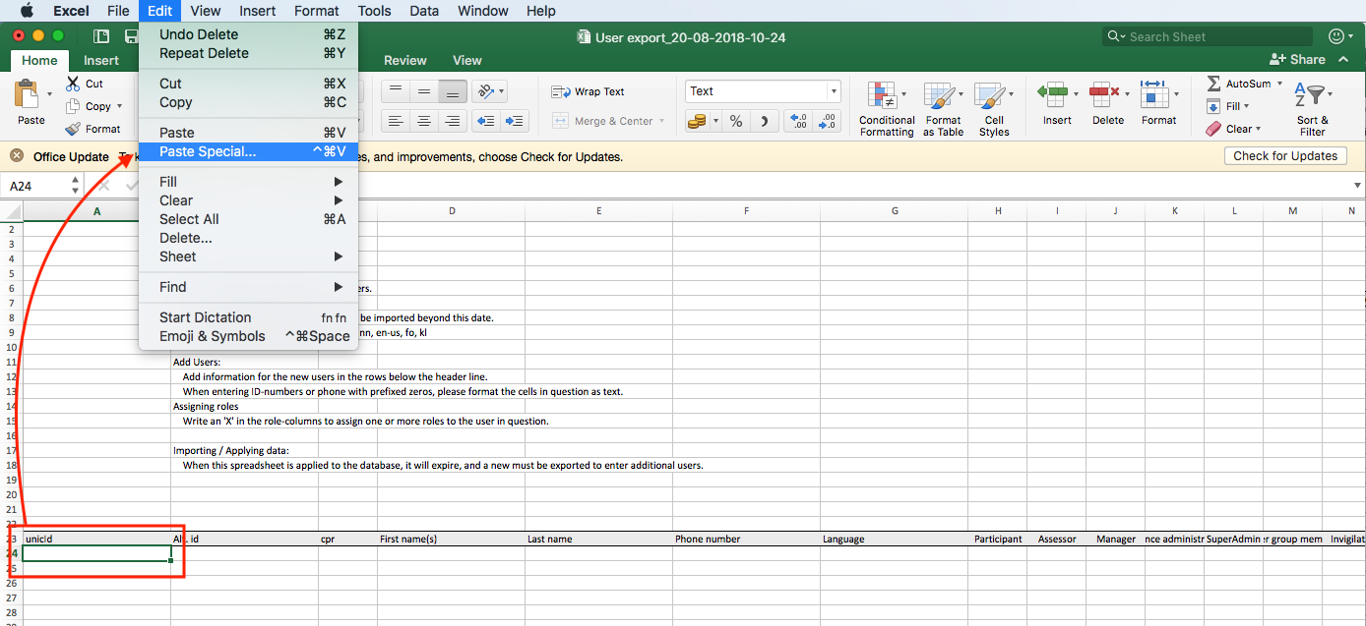Dismiss the Office Update bar

pos(17,156)
